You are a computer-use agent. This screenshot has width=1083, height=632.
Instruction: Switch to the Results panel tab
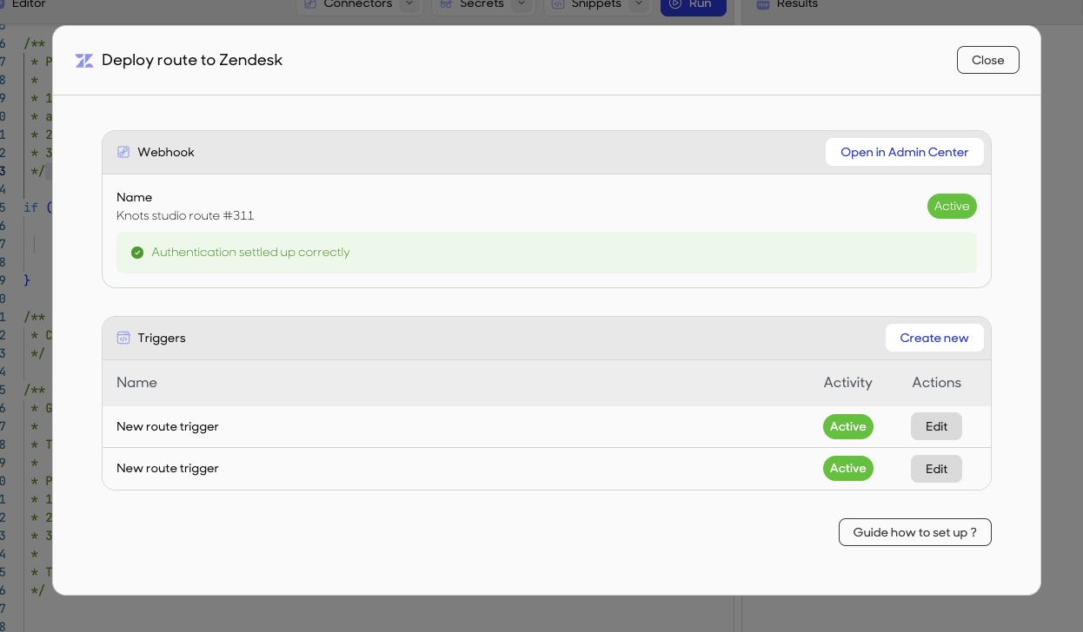click(787, 4)
